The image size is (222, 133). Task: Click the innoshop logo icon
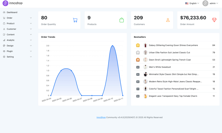[x=6, y=3]
